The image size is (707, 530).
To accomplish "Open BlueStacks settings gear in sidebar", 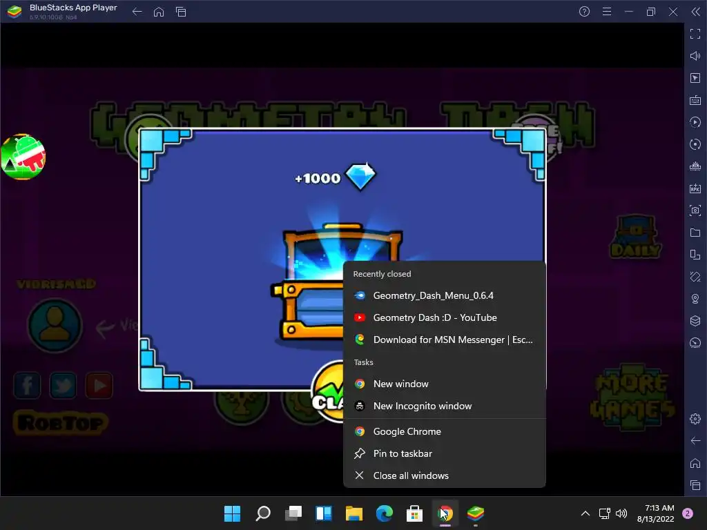I will [695, 419].
